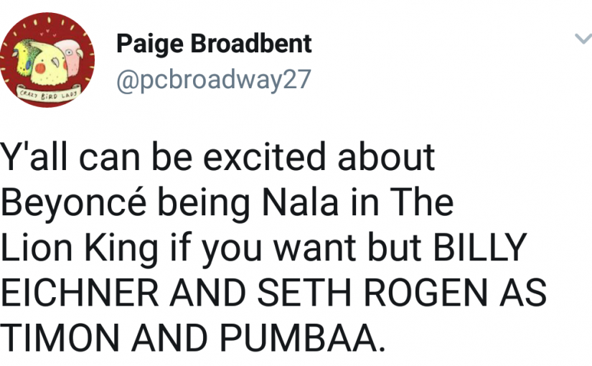Click the word BILLY in the tweet

(479, 248)
